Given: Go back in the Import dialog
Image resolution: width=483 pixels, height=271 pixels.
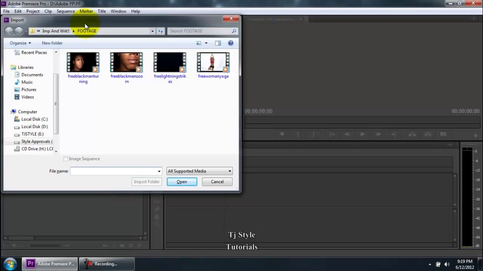Looking at the screenshot, I should click(x=9, y=31).
